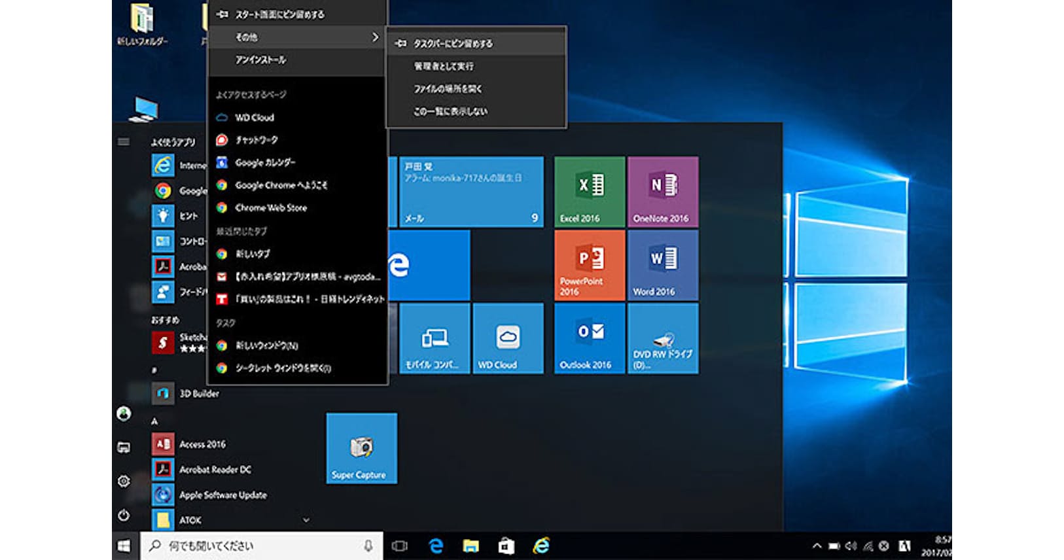Open the Excel 2016 tile
Image resolution: width=1064 pixels, height=560 pixels.
(589, 192)
